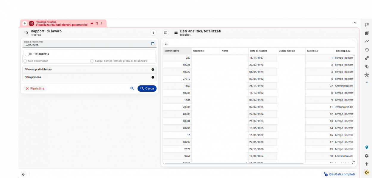Open the trend chart icon in right sidebar

pos(367,41)
